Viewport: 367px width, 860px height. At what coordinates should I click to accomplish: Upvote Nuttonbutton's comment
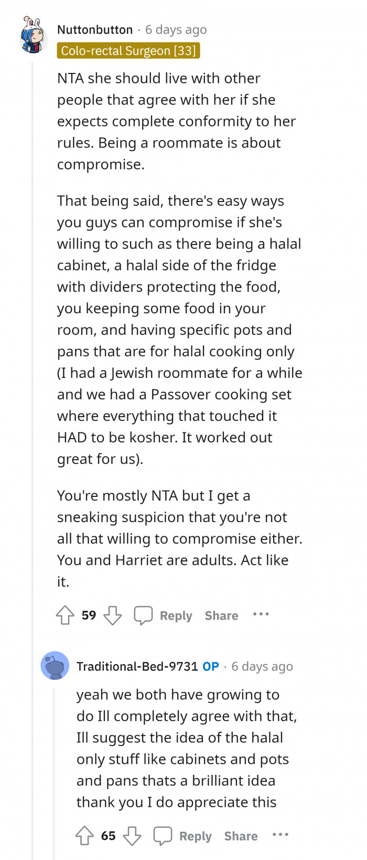65,614
